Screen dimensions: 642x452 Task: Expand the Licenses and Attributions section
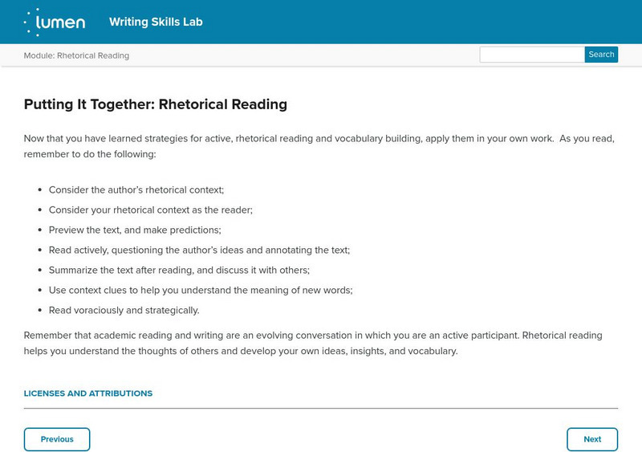(x=88, y=393)
